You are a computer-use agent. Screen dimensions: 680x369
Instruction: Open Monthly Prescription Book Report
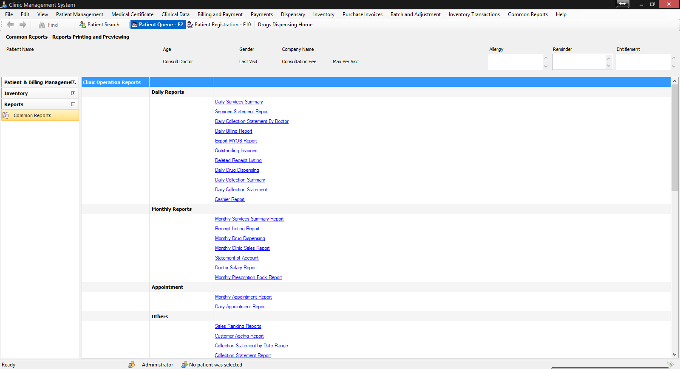(x=248, y=277)
